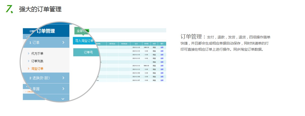The height and width of the screenshot is (116, 305).
Task: Select the 订单管理 sidebar title
Action: click(46, 31)
